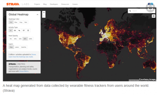The image size is (158, 95).
Task: Click the Activity Type label
Action: pyautogui.click(x=13, y=27)
